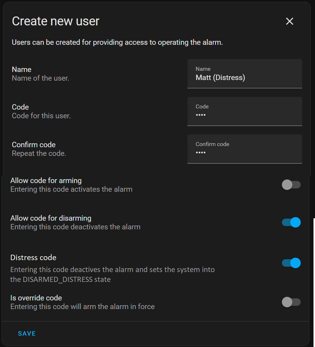Viewport: 315px width, 347px height.
Task: Click the Name input field
Action: pyautogui.click(x=245, y=74)
